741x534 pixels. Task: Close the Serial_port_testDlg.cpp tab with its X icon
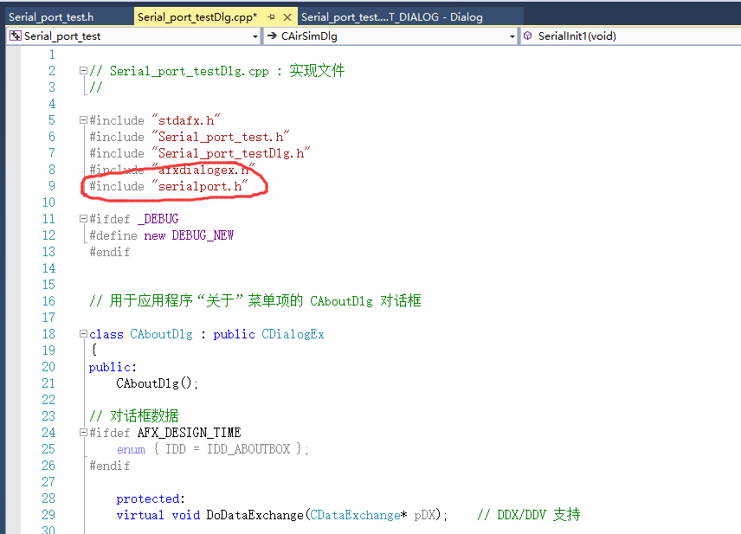tap(287, 16)
